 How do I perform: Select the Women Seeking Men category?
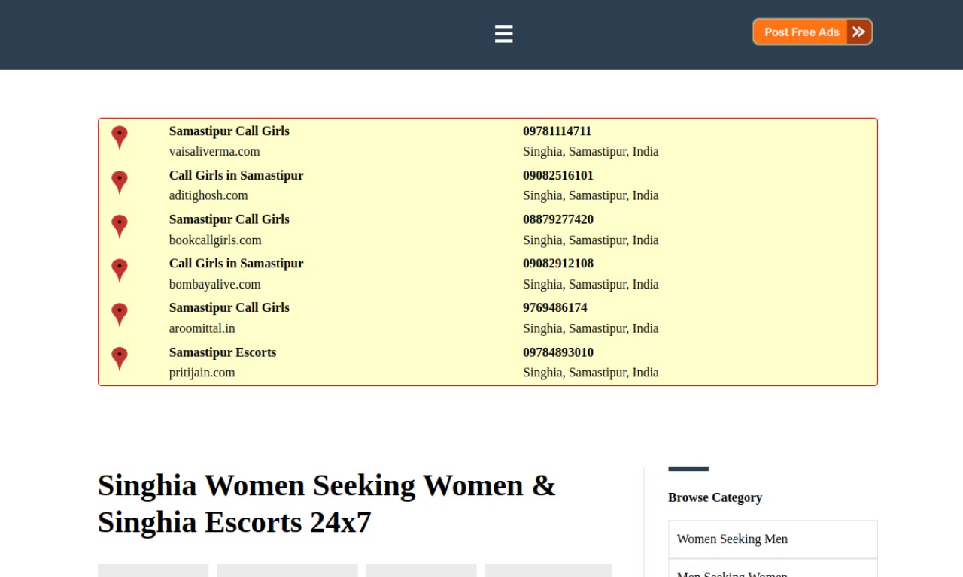click(x=773, y=539)
